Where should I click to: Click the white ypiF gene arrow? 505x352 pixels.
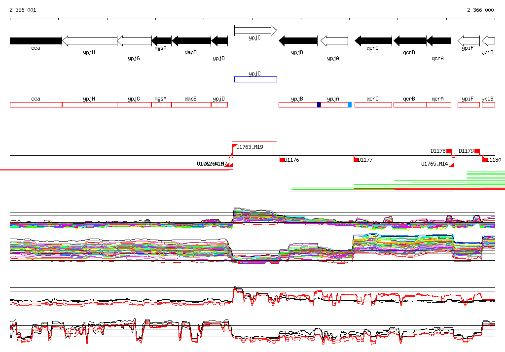pyautogui.click(x=469, y=40)
